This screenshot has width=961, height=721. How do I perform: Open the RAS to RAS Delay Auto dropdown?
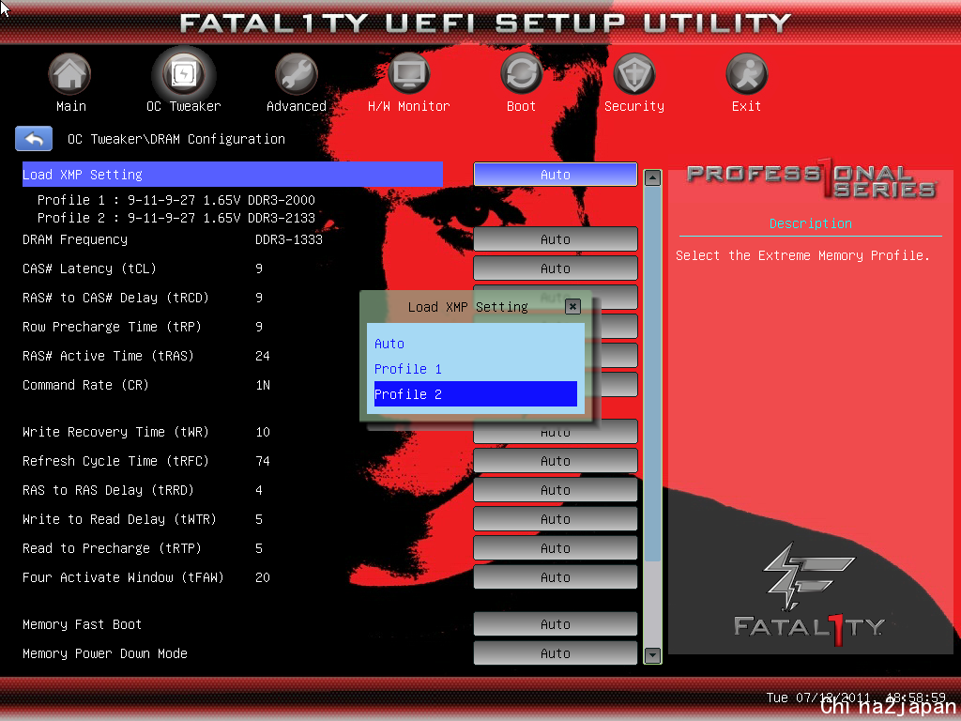coord(556,490)
